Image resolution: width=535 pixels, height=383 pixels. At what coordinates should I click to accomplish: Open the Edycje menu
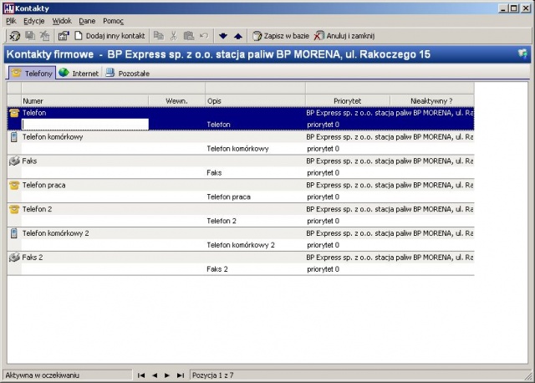pos(33,21)
